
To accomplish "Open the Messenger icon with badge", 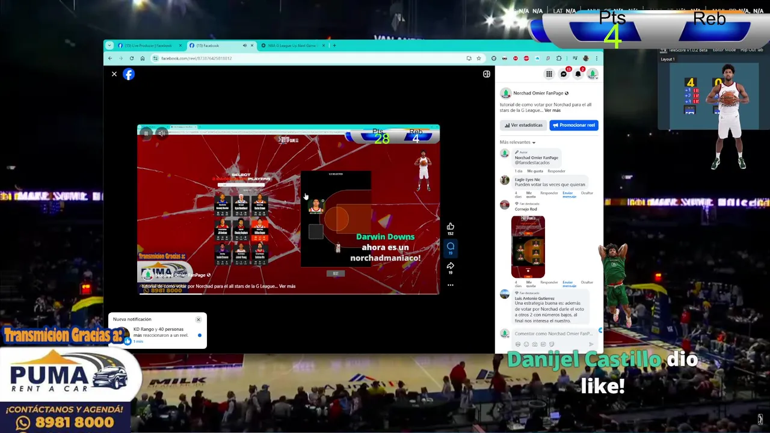I will (564, 74).
